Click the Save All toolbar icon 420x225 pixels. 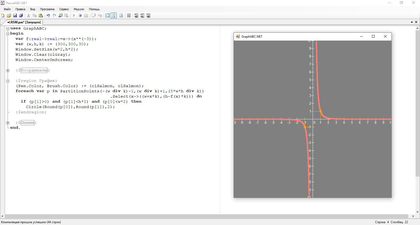point(21,16)
